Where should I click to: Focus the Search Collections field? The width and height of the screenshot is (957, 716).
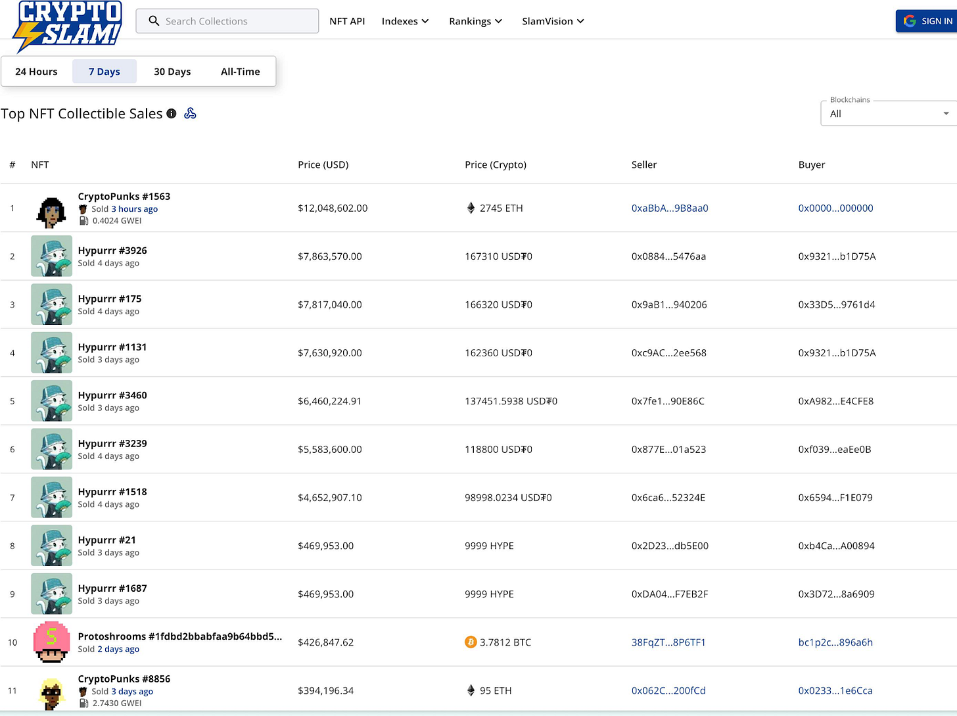pos(227,21)
